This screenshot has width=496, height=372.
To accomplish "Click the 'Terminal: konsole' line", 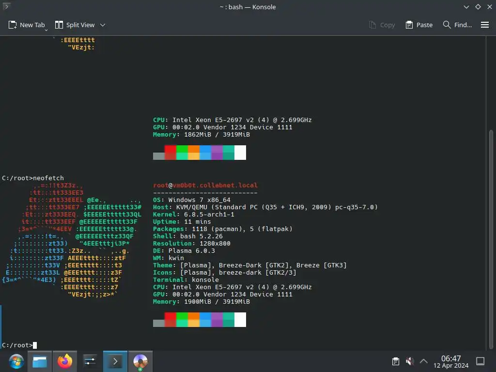I will [x=186, y=280].
